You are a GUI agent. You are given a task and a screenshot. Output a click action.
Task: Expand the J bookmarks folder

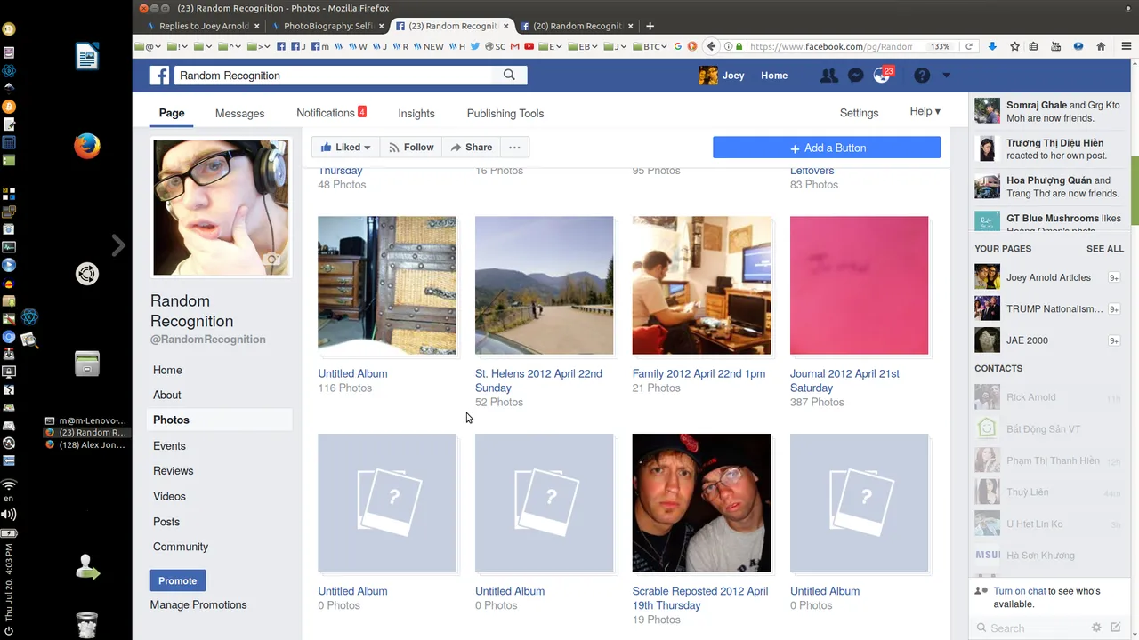615,46
